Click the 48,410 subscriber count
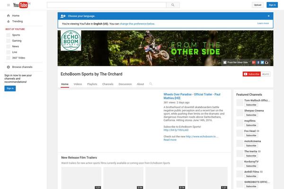This screenshot has width=284, height=189. [266, 74]
